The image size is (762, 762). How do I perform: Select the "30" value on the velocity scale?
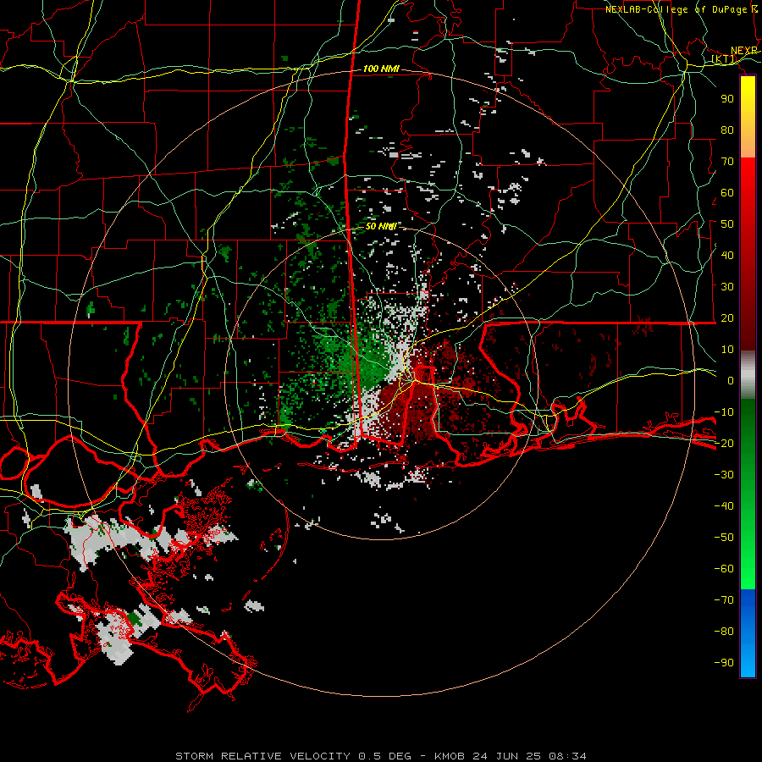[727, 287]
